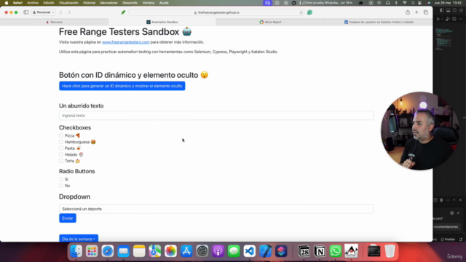Open the Calendar app showing 28

tap(304, 251)
